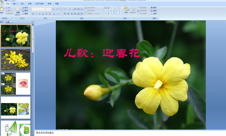Open the Replace dropdown
The width and height of the screenshot is (226, 136).
pos(157,10)
